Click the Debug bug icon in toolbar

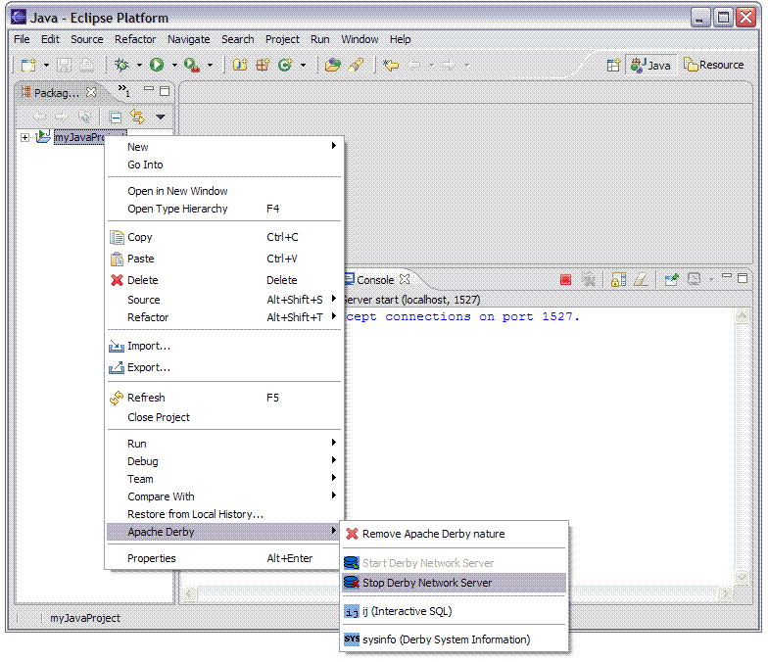pos(121,66)
